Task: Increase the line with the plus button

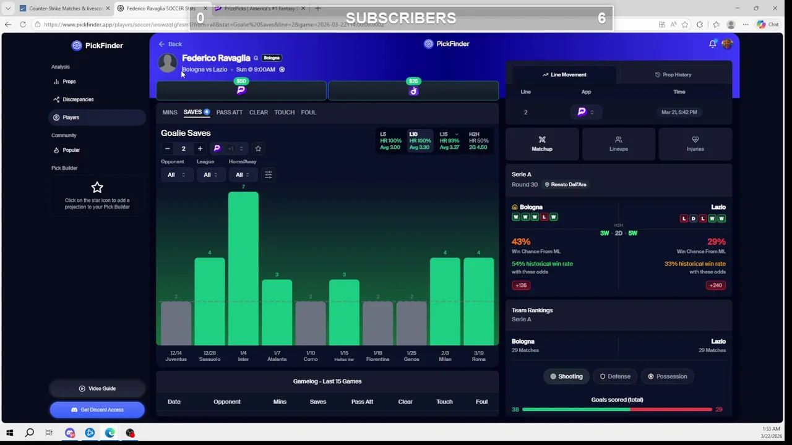Action: (x=200, y=148)
